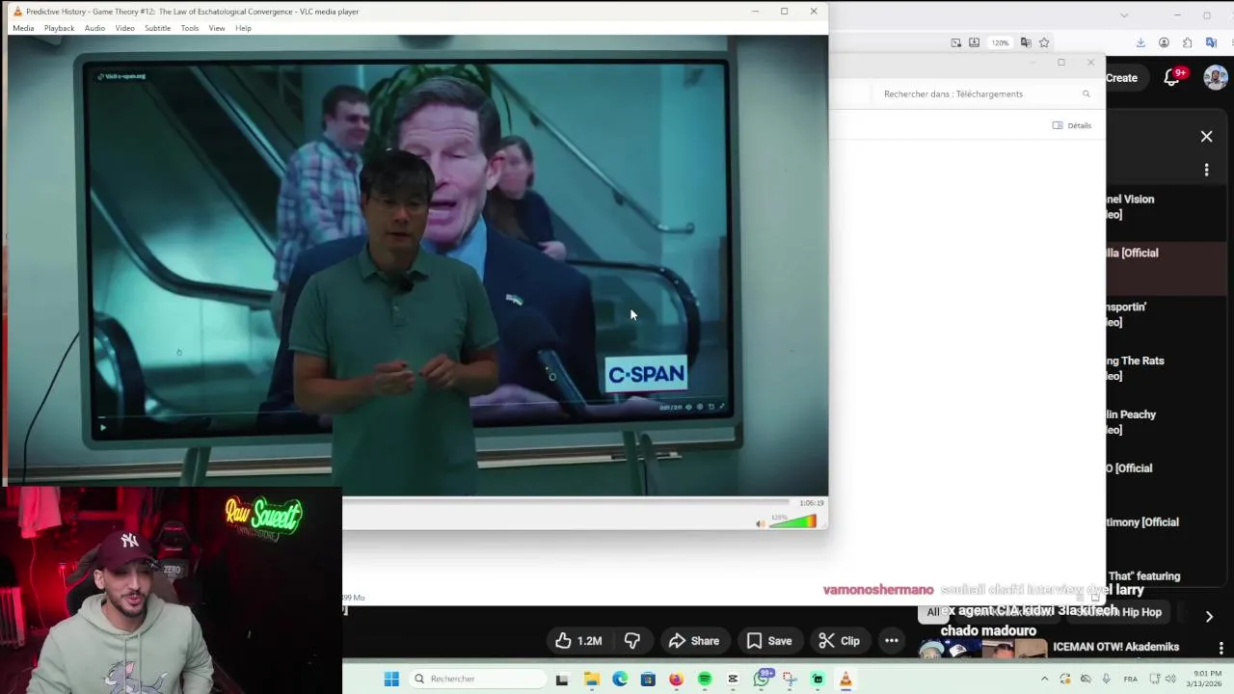Screen dimensions: 1234x694
Task: Open Microsoft Edge from the taskbar
Action: [x=620, y=680]
